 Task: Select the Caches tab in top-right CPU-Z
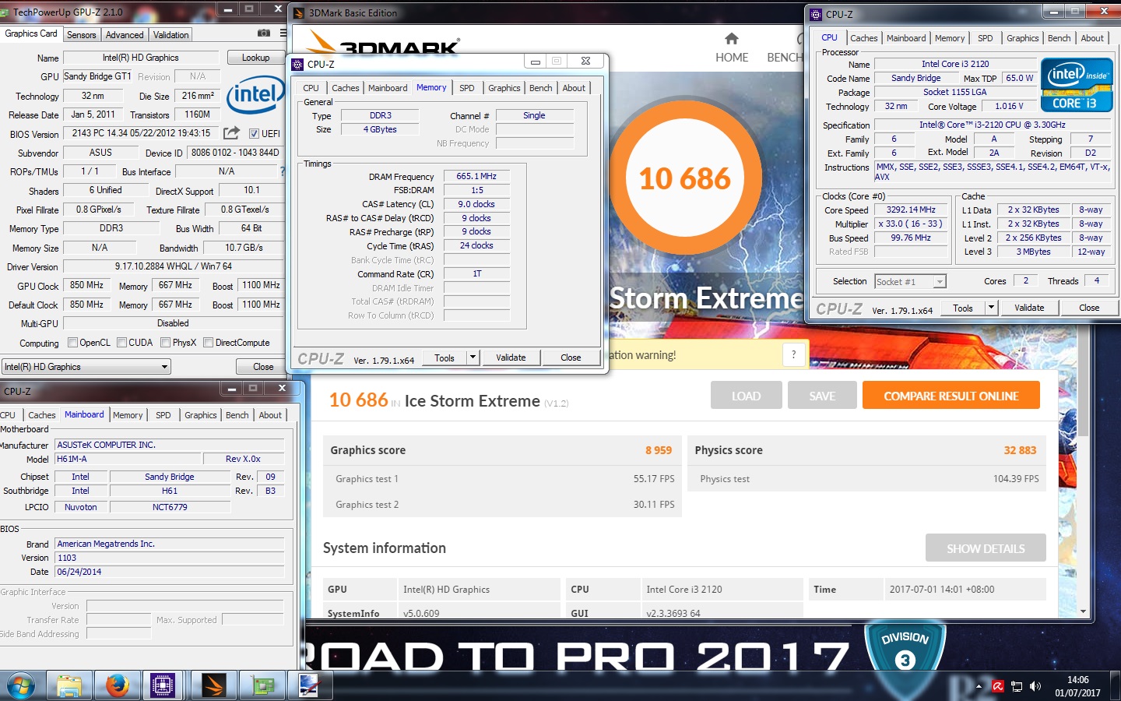pos(863,38)
